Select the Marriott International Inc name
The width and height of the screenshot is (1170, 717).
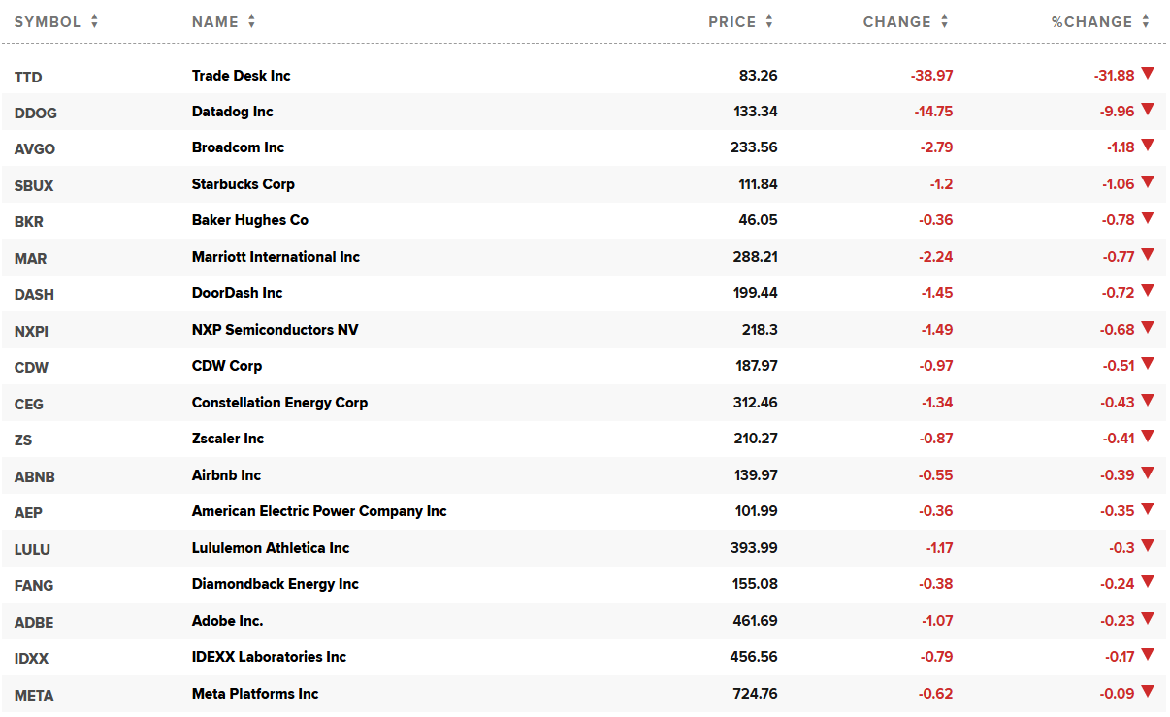point(276,257)
